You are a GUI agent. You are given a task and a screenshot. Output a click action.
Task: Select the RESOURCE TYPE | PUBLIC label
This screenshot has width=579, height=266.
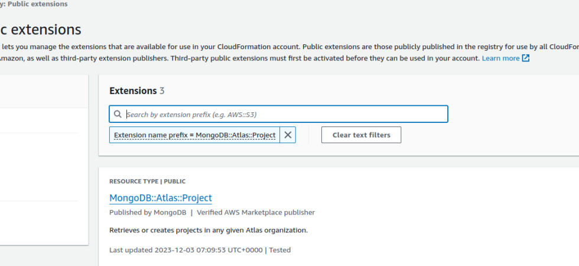tap(147, 181)
